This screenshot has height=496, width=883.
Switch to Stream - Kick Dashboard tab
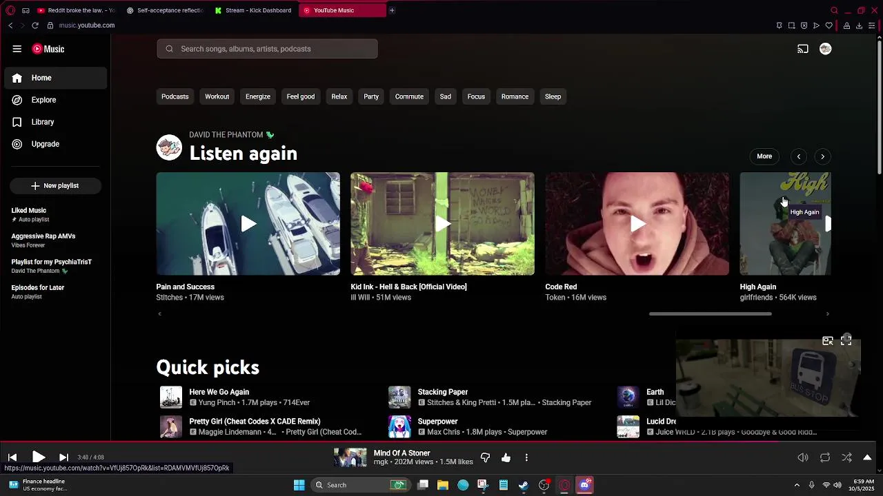(254, 10)
